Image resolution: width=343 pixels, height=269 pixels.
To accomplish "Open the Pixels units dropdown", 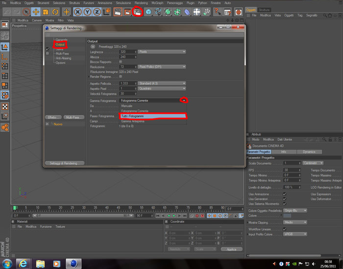I will tap(162, 52).
